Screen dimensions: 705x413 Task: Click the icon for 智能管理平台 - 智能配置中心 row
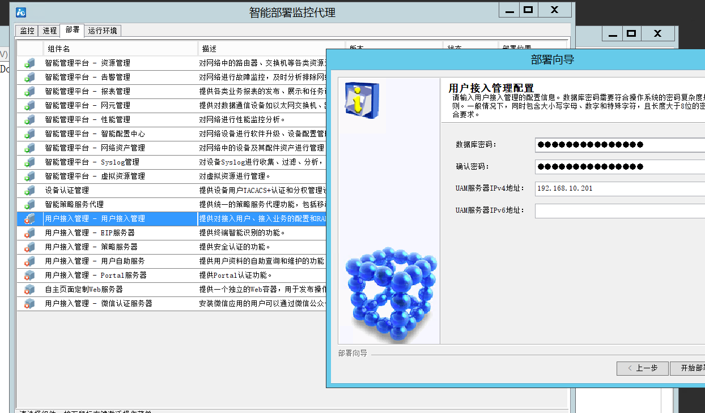click(30, 134)
